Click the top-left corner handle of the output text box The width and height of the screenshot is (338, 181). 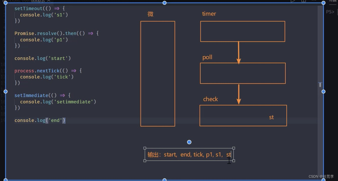(145, 148)
